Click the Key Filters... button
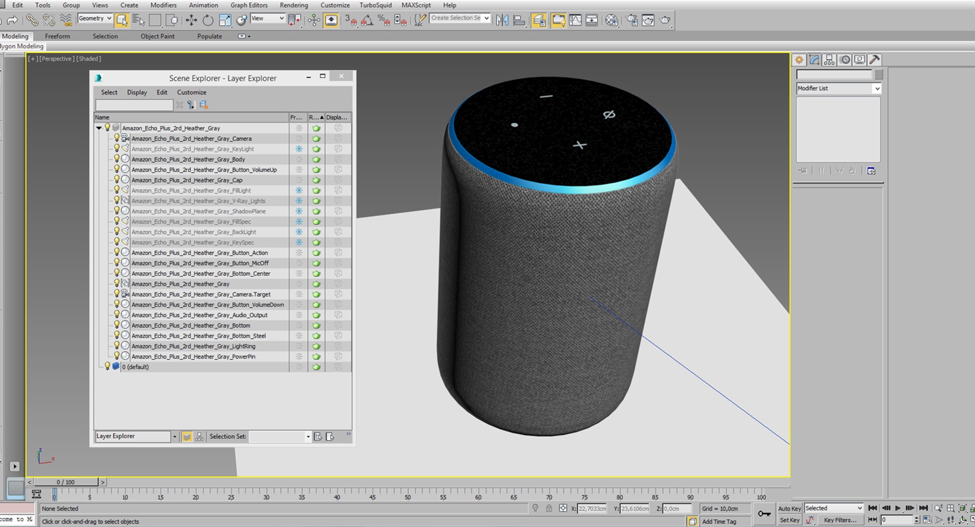975x527 pixels. pyautogui.click(x=839, y=520)
